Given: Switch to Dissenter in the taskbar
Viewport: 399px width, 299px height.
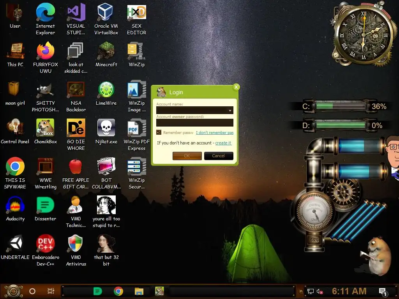Looking at the screenshot, I should click(x=97, y=291).
